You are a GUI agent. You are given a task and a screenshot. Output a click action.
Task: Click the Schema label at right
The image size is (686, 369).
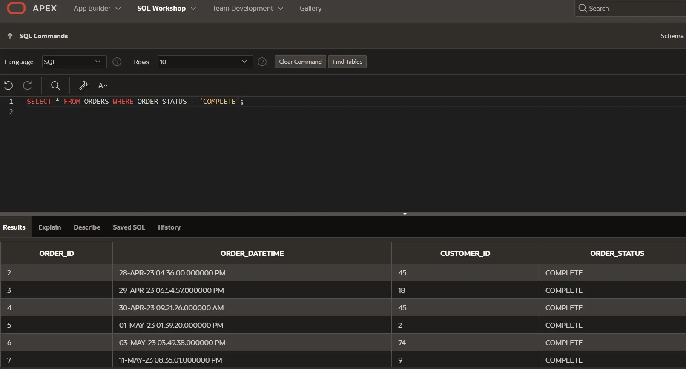tap(672, 36)
